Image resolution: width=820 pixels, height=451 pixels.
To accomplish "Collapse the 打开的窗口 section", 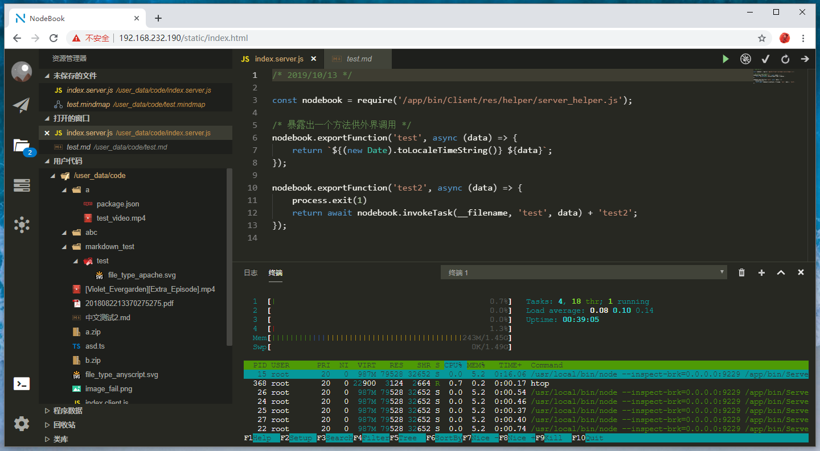I will click(48, 118).
